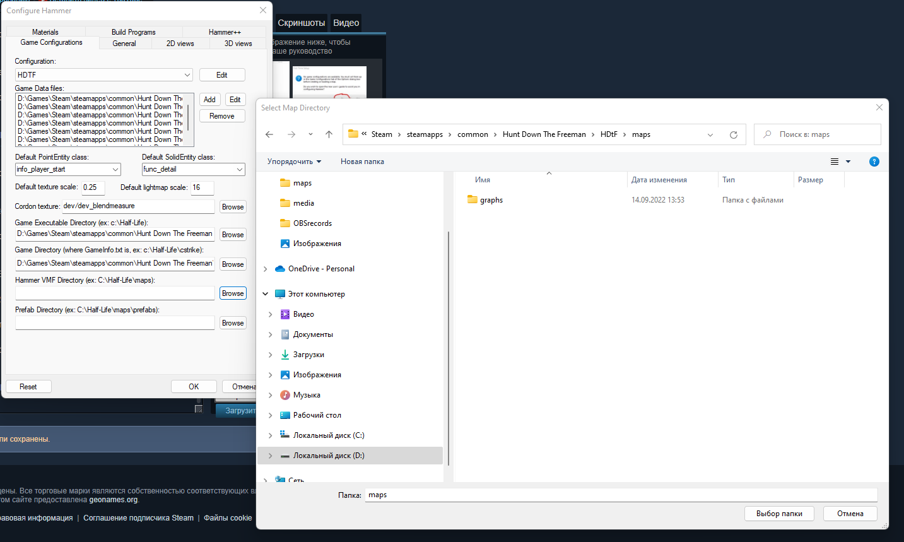Open view options dropdown arrow
The image size is (904, 542).
[x=848, y=162]
